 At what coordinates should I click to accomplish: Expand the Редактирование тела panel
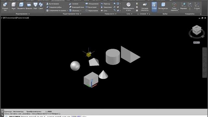tap(72, 14)
